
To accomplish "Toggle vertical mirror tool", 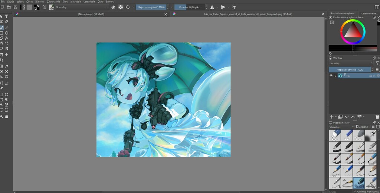I will 223,7.
